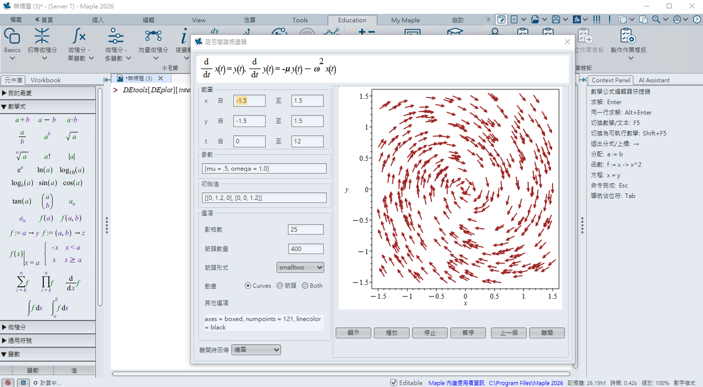703x387 pixels.
Task: Click the magnifier search icon in toolbar
Action: [656, 19]
